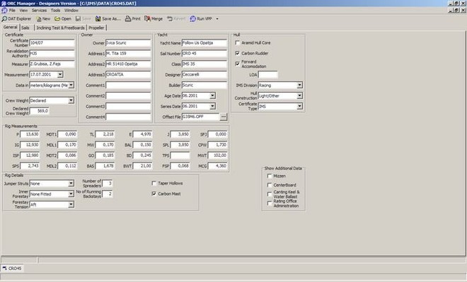Viewport: 467px width, 282px height.
Task: Click the Save As toolbar icon
Action: (108, 19)
